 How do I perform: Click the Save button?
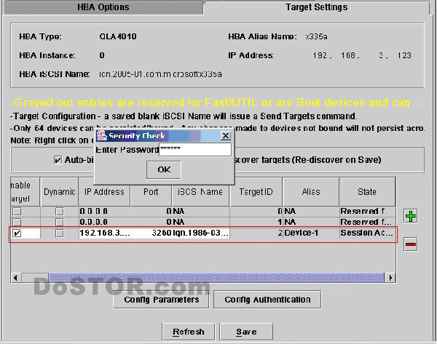(x=246, y=332)
